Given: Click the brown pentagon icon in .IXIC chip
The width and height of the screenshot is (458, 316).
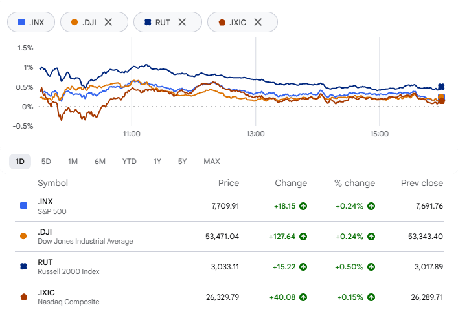Looking at the screenshot, I should point(222,22).
